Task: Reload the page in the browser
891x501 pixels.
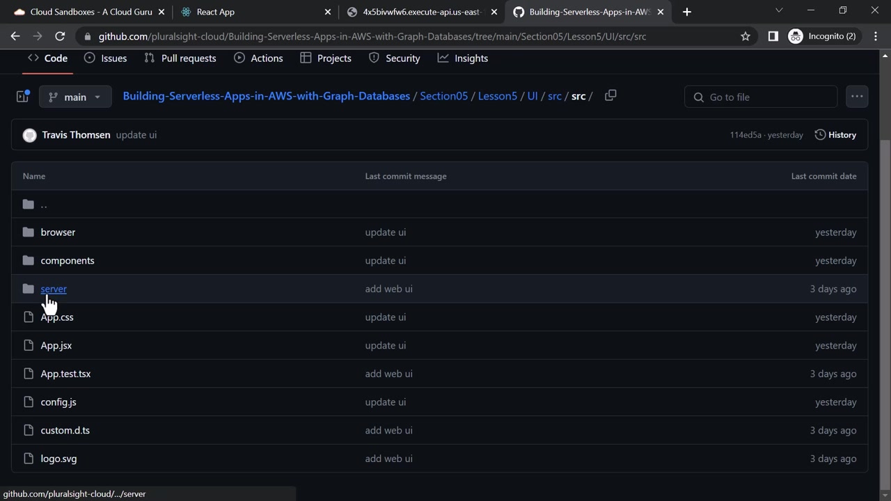Action: [60, 36]
